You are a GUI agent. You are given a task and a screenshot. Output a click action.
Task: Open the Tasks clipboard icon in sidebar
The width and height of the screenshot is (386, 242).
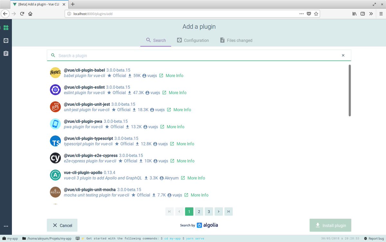click(x=6, y=53)
